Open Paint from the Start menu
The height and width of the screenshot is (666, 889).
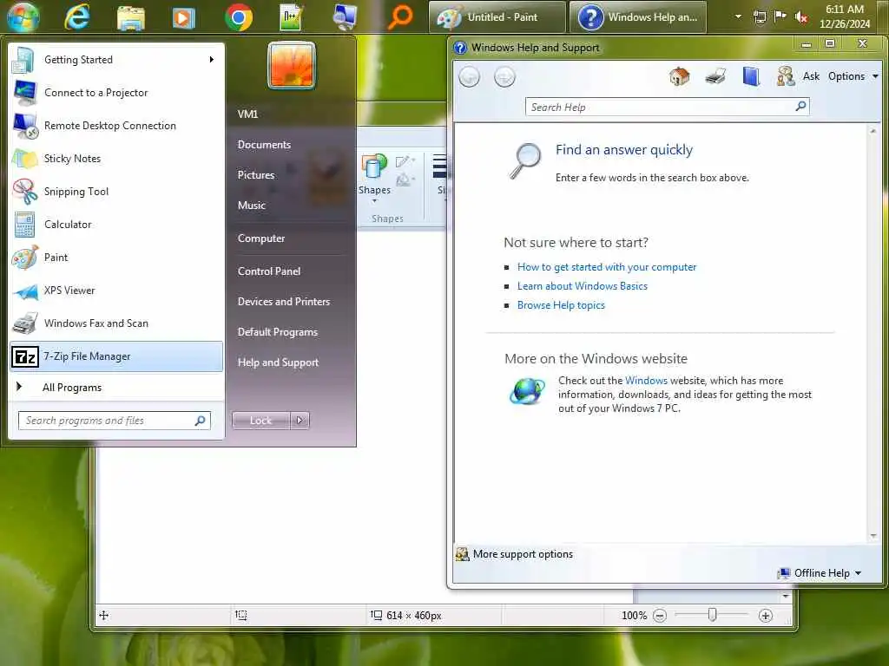click(x=116, y=257)
